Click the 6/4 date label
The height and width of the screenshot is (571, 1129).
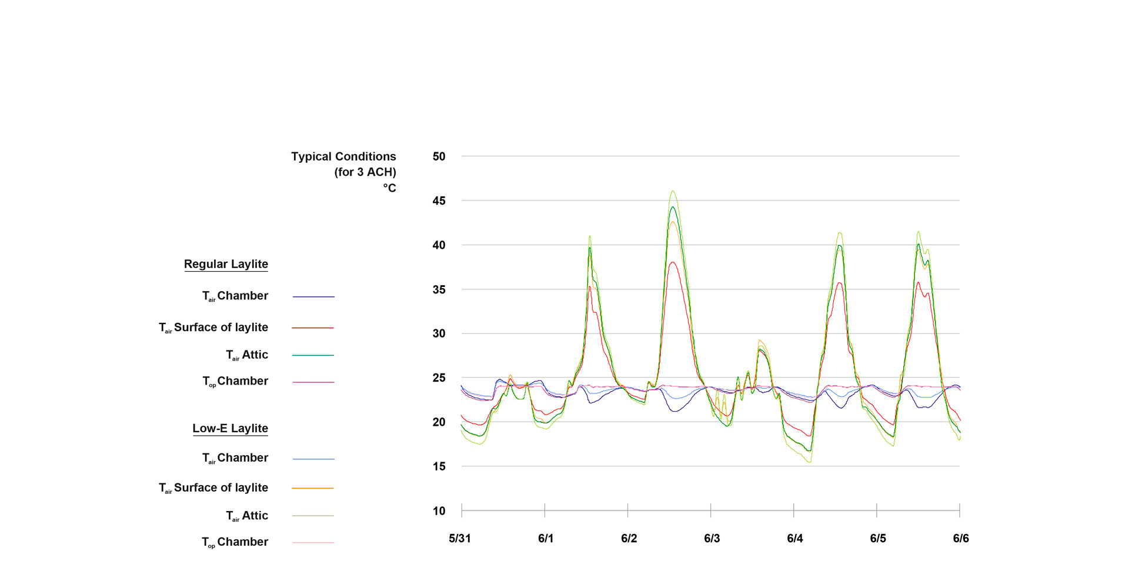pyautogui.click(x=794, y=538)
